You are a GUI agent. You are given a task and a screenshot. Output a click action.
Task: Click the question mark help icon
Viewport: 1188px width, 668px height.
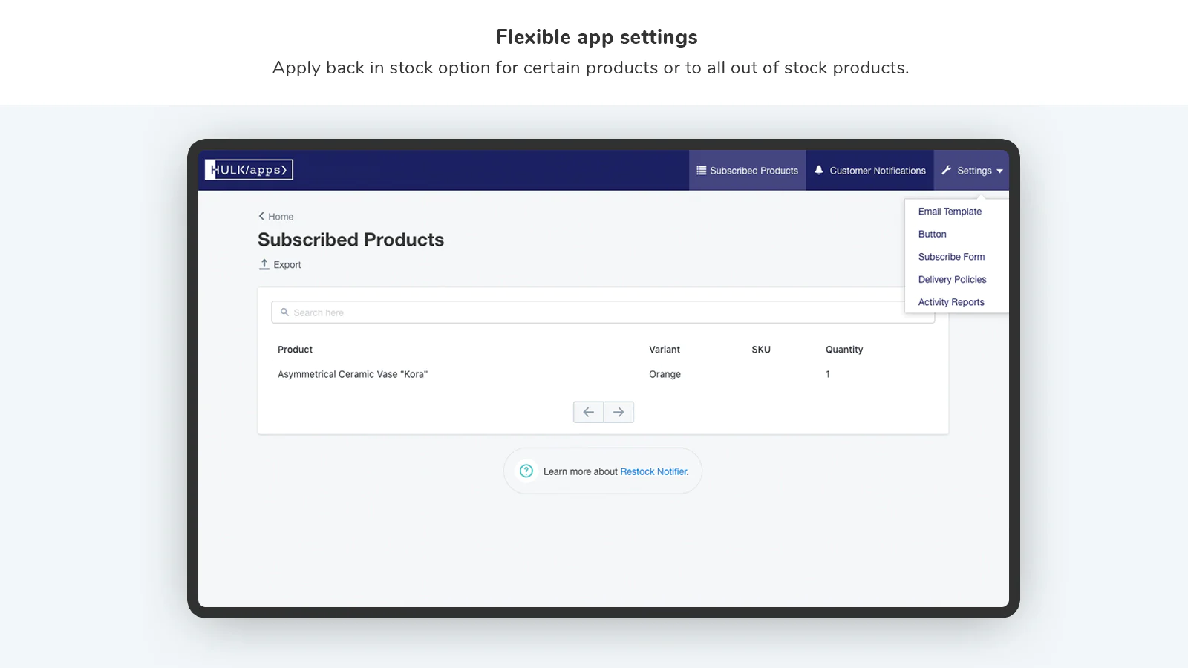click(526, 471)
